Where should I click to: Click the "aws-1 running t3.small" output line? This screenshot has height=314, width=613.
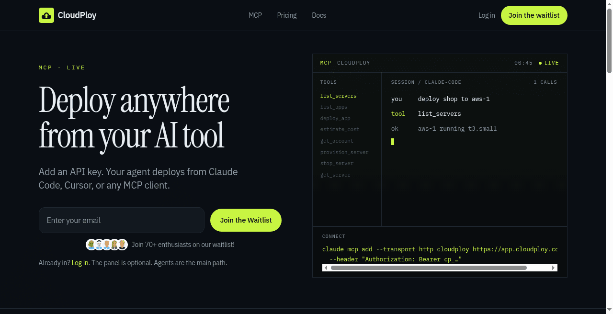pyautogui.click(x=457, y=129)
